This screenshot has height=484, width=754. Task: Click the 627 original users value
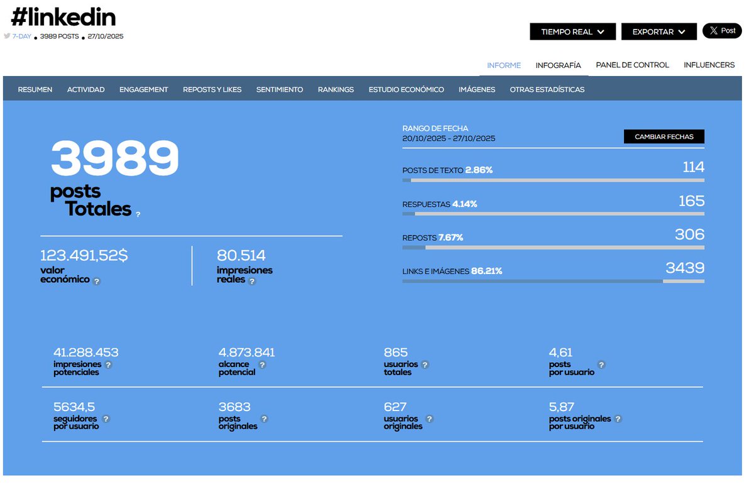coord(395,407)
